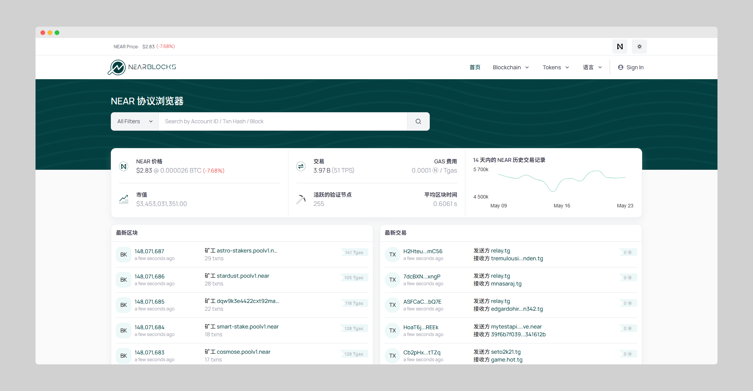Open miner stardust.poolv1.near account
The width and height of the screenshot is (753, 391).
[x=243, y=276]
